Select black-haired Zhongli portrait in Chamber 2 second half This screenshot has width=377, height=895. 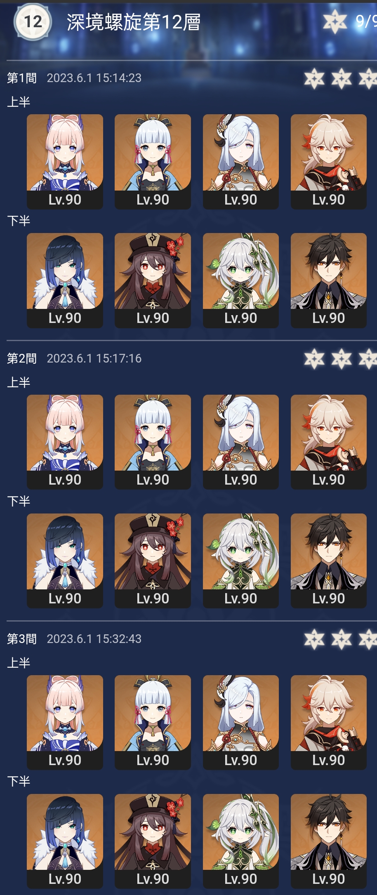coord(329,561)
